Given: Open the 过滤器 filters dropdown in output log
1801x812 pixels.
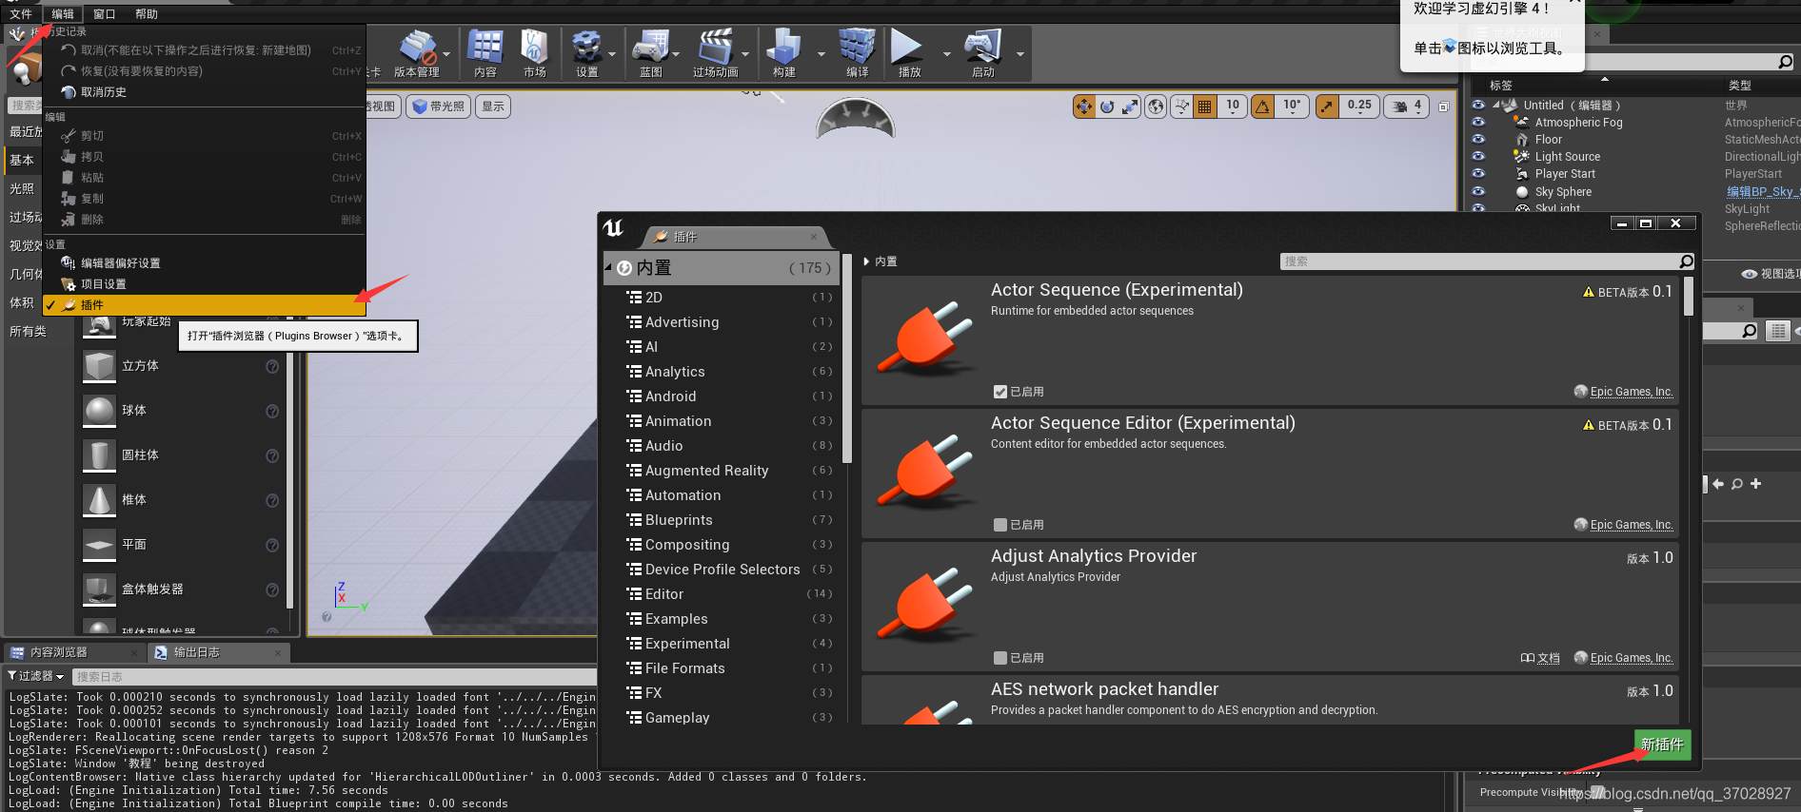Looking at the screenshot, I should tap(35, 676).
